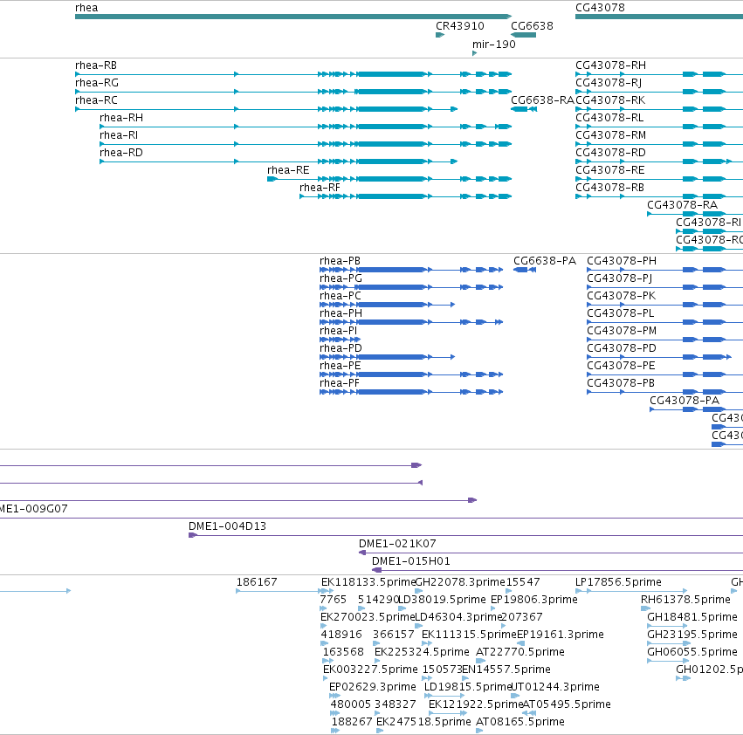Click the dark teal rhea gene bar

(292, 17)
